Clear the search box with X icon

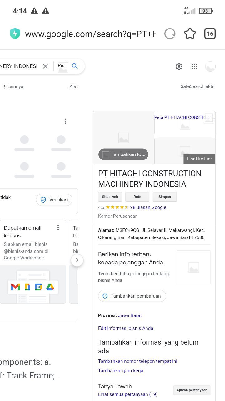pyautogui.click(x=46, y=66)
